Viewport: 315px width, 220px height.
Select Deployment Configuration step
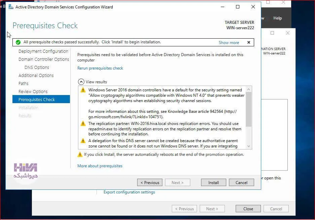pyautogui.click(x=43, y=51)
